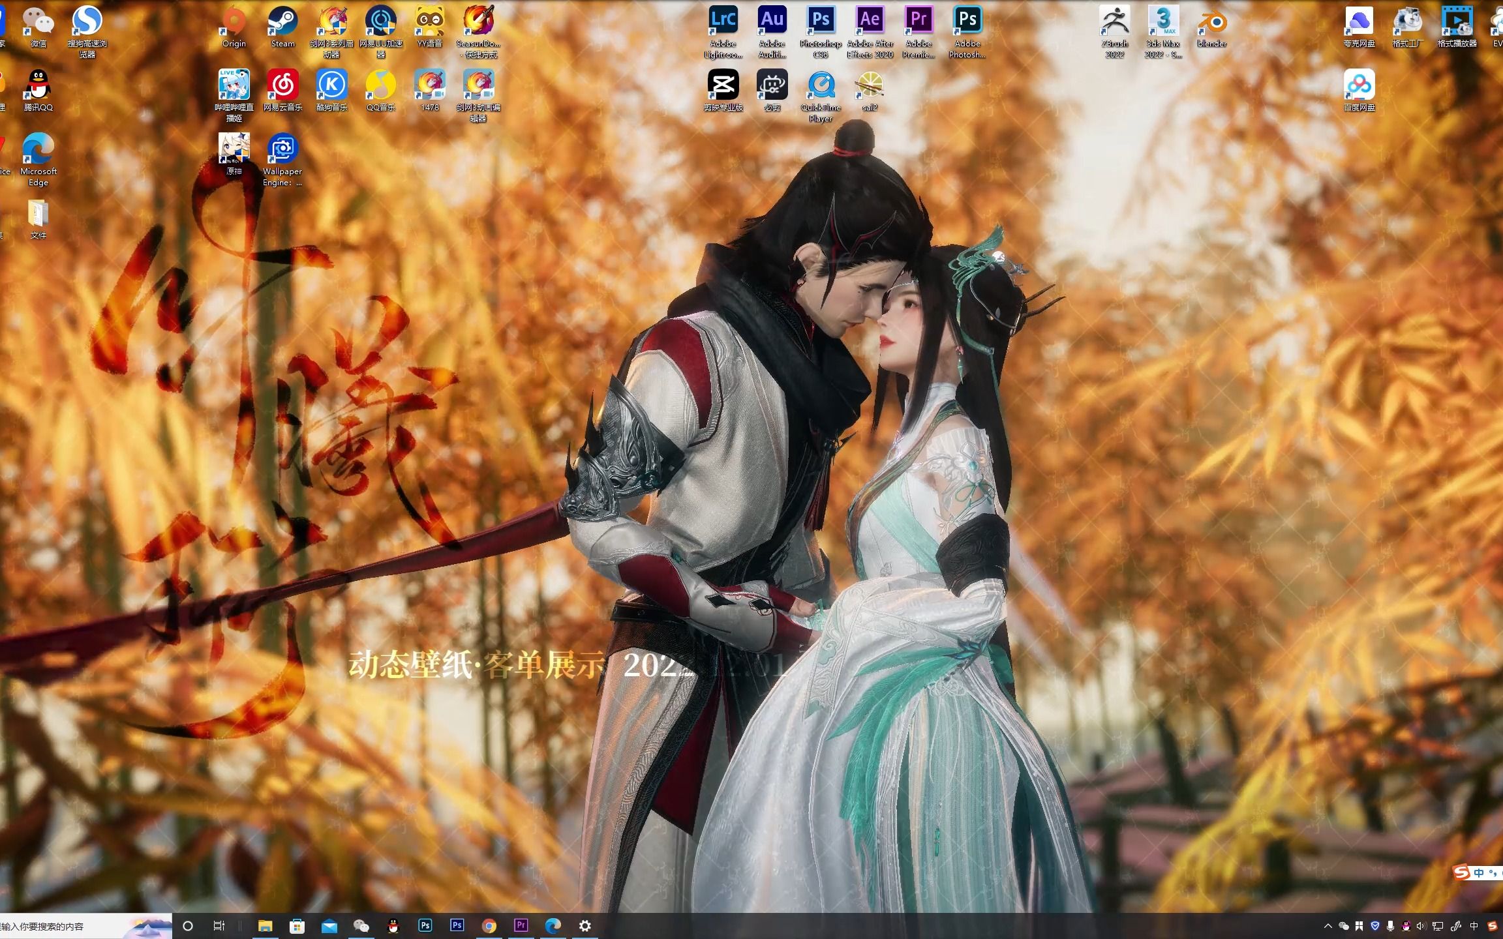Launch ZBrush 2022 desktop shortcut
Image resolution: width=1503 pixels, height=939 pixels.
coord(1114,31)
